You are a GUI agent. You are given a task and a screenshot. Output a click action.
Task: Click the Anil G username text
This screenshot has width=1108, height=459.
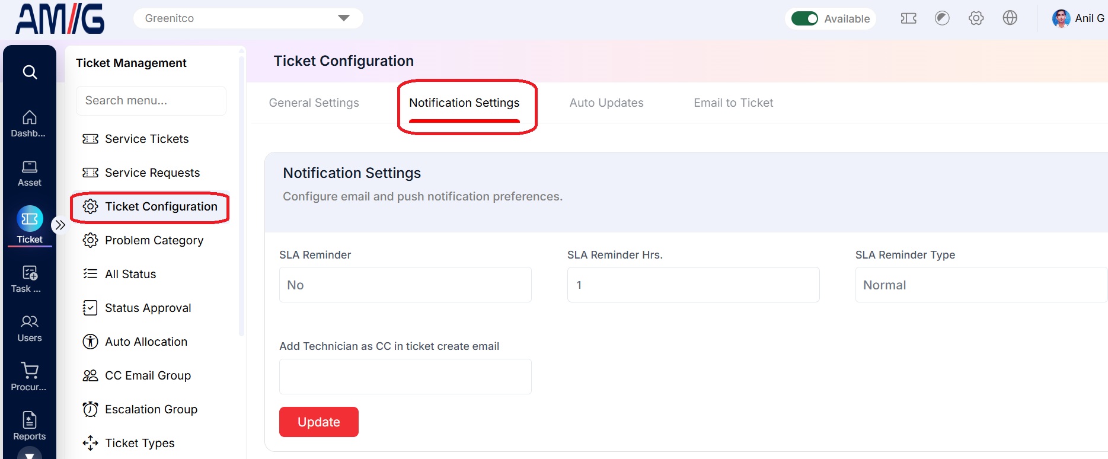(1090, 18)
